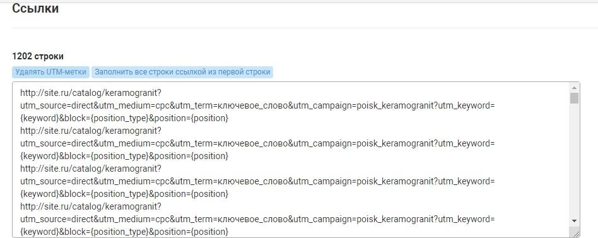Click the second utm_source=direct parameter line

[258, 143]
